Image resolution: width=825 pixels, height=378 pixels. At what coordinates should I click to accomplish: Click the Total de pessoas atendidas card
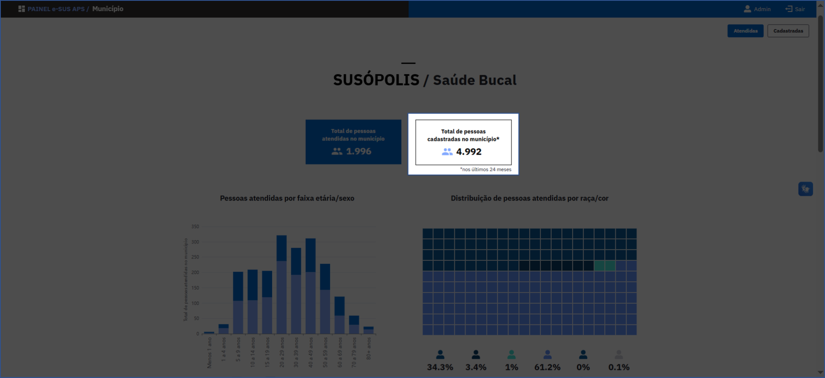coord(353,142)
